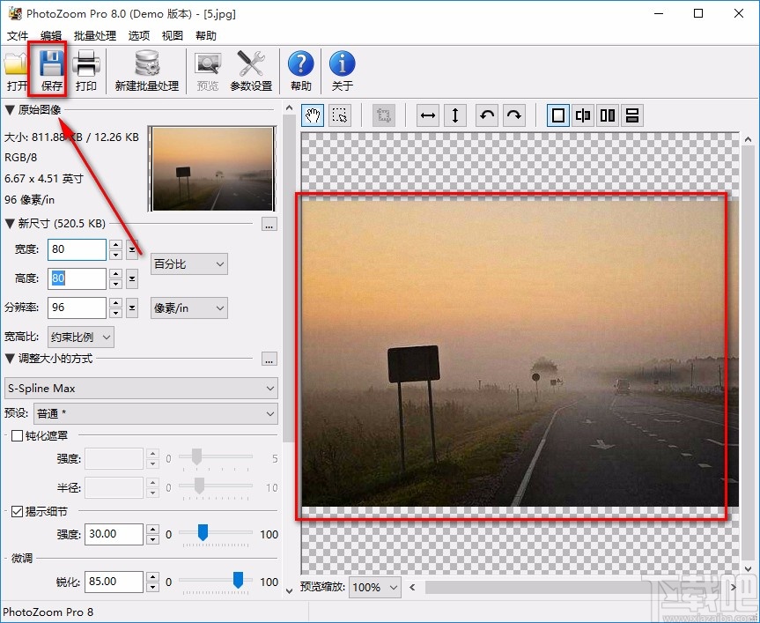Select the selection rectangle tool
The width and height of the screenshot is (760, 623).
click(x=340, y=115)
